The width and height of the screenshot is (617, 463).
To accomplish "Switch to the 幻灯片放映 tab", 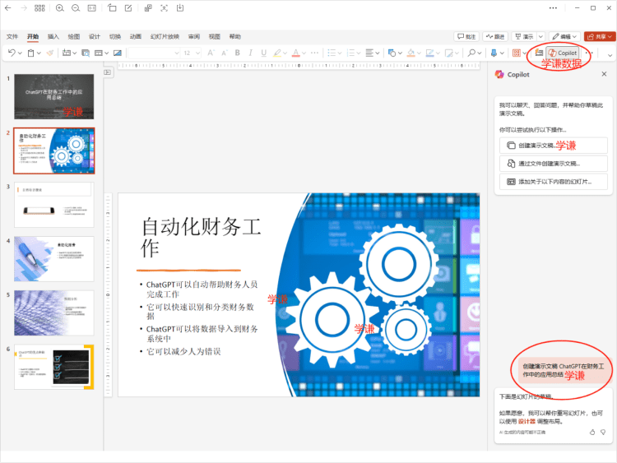I will [165, 36].
